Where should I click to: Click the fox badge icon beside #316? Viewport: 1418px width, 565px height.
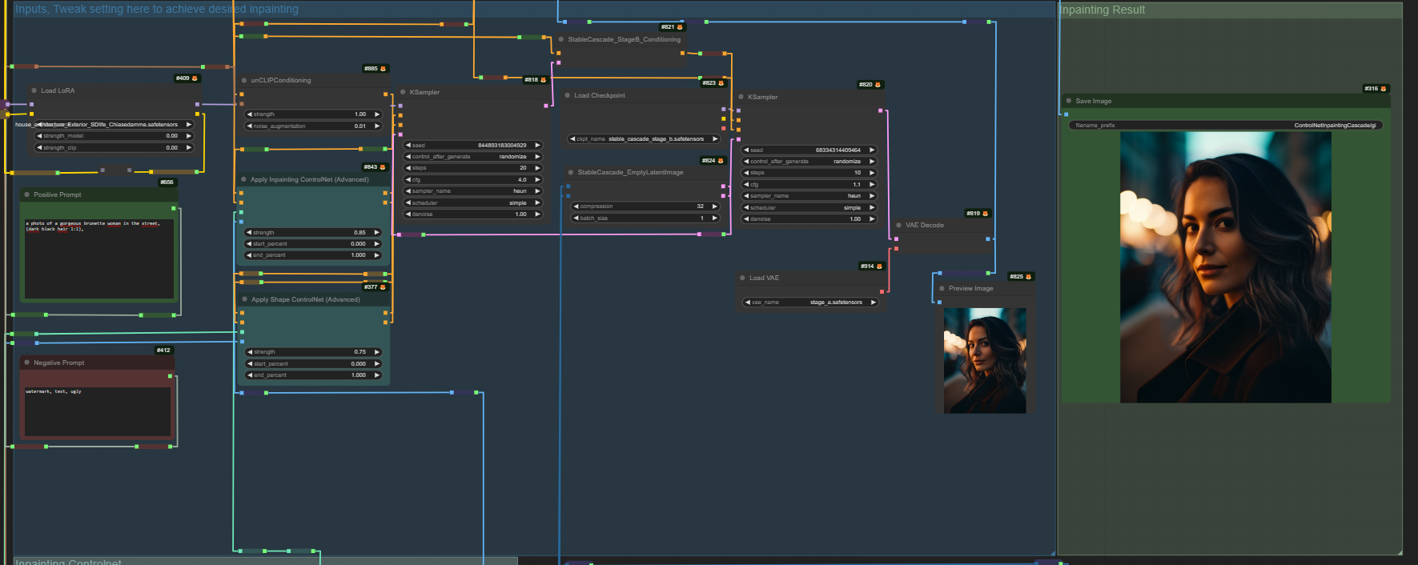coord(1383,89)
